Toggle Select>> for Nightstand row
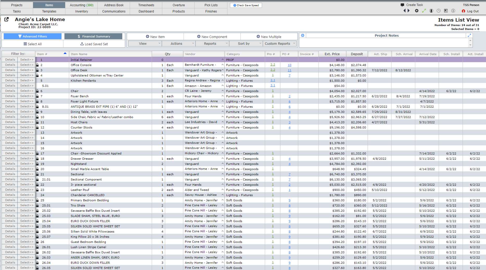The width and height of the screenshot is (486, 270). coord(27,164)
